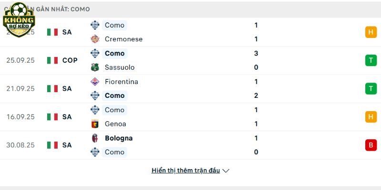Viewport: 381px width, 190px height.
Task: Open the 16.09.25 Como vs Genoa match row
Action: tap(190, 117)
